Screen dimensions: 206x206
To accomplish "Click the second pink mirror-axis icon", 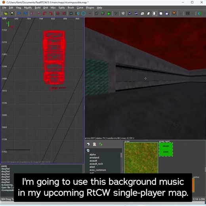I will [x=38, y=13].
